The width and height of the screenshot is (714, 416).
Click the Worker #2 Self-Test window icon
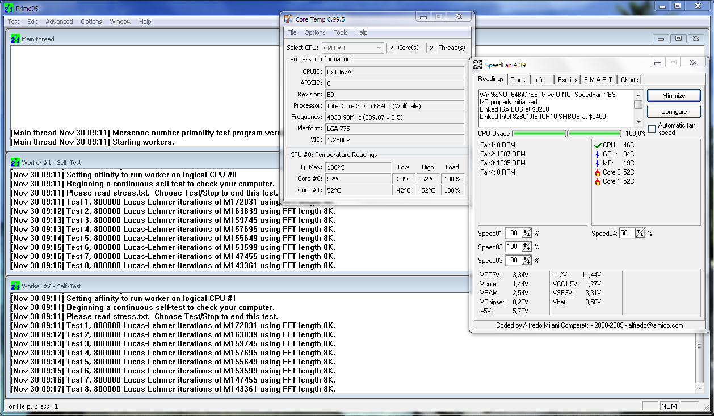click(x=16, y=286)
